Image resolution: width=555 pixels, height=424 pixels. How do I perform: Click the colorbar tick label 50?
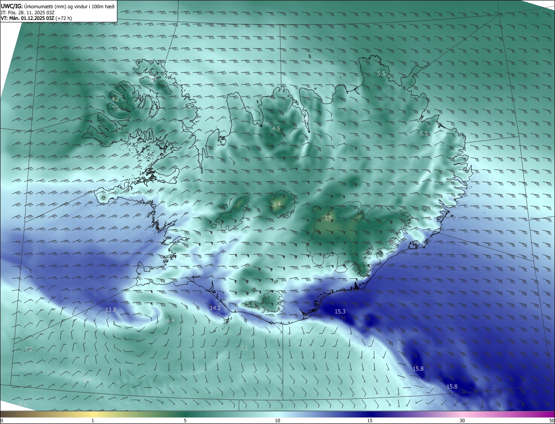[x=552, y=421]
